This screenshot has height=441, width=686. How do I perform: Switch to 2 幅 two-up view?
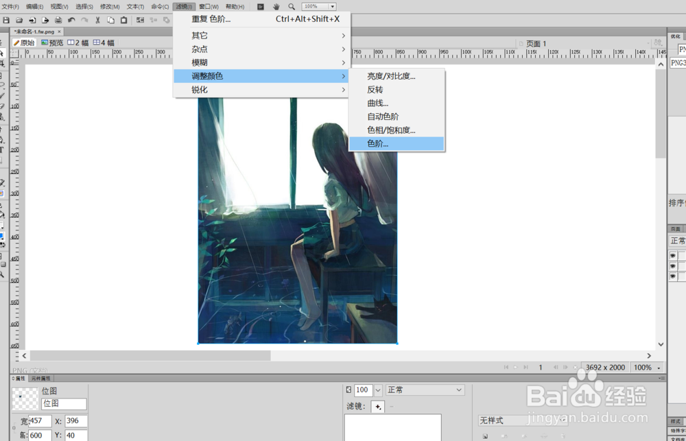[78, 43]
